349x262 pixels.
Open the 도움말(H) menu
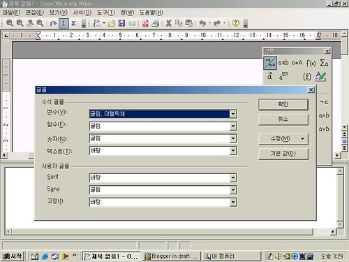pyautogui.click(x=151, y=13)
